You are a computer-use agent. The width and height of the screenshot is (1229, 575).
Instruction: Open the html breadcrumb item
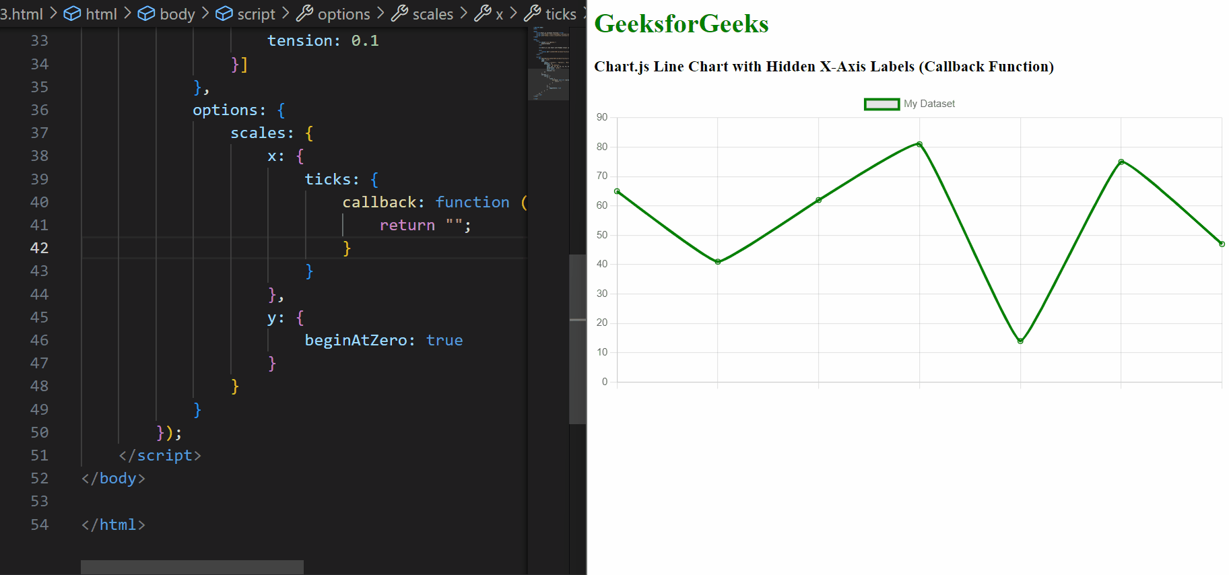pos(101,14)
